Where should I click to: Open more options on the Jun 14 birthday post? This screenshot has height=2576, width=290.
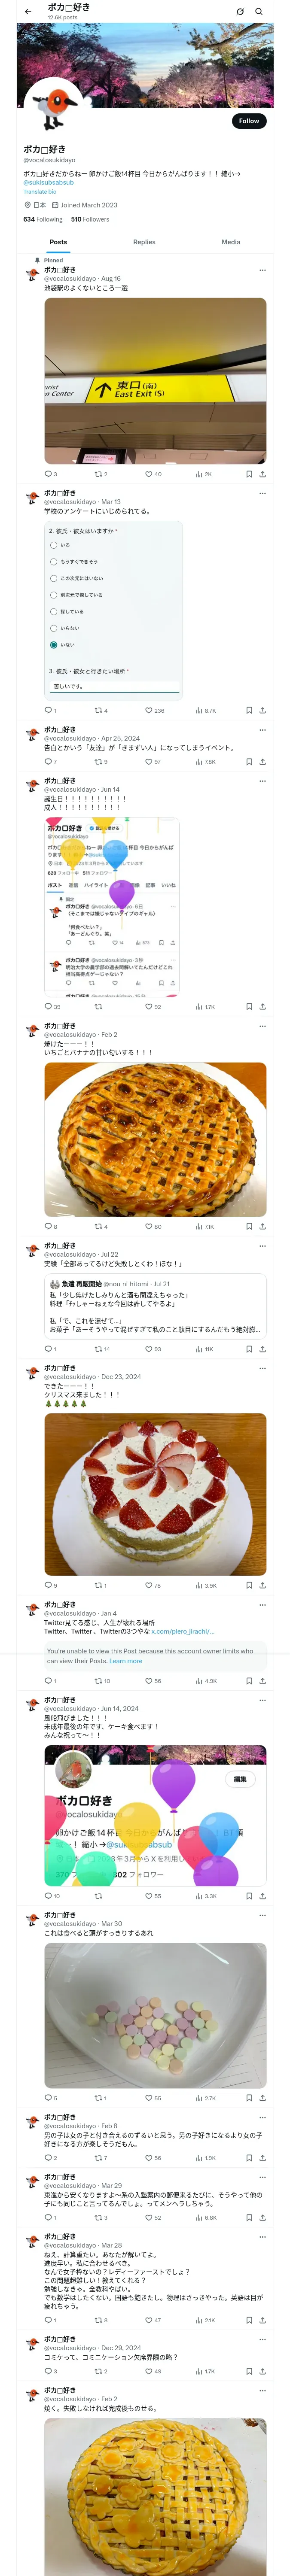[262, 780]
